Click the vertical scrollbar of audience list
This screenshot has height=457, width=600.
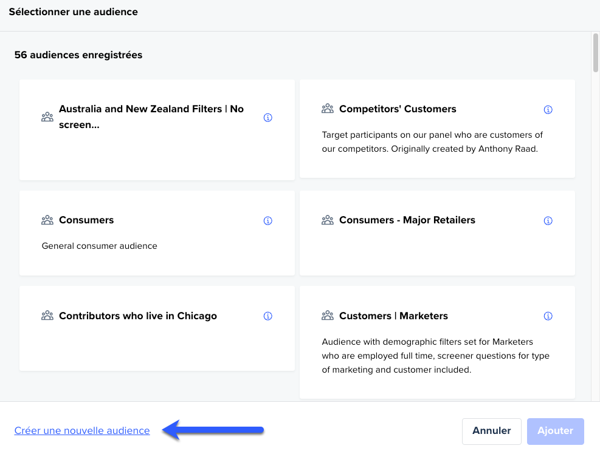pos(595,55)
